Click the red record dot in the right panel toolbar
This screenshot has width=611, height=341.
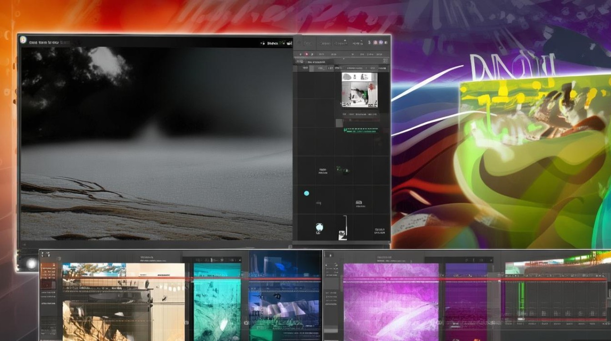tap(306, 55)
